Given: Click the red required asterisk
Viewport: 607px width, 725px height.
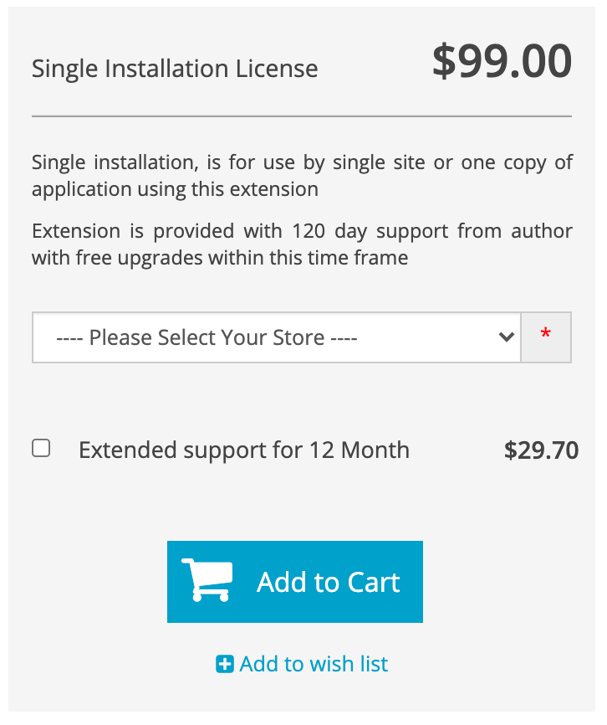Looking at the screenshot, I should pos(546,334).
